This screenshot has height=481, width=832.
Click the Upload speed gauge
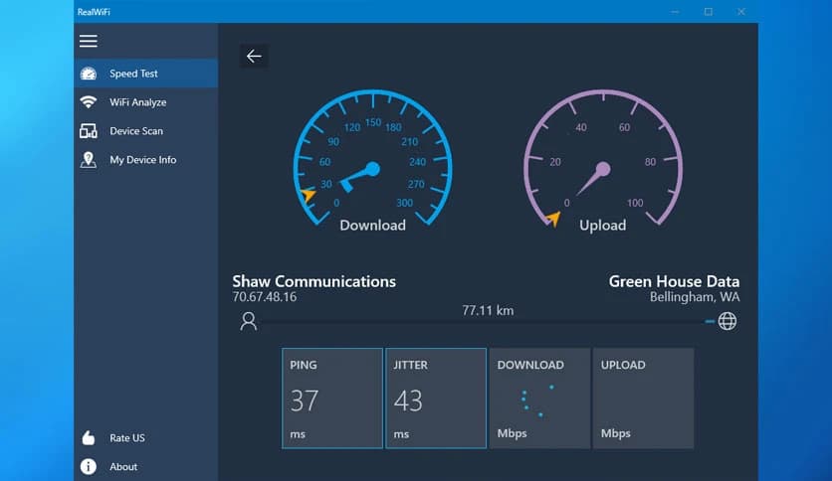pyautogui.click(x=603, y=162)
